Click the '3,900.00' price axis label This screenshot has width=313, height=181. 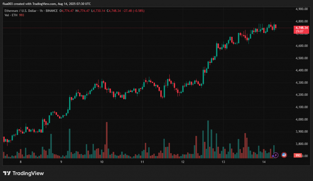point(302,132)
